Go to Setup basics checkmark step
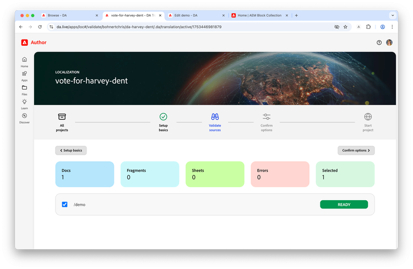 tap(164, 117)
